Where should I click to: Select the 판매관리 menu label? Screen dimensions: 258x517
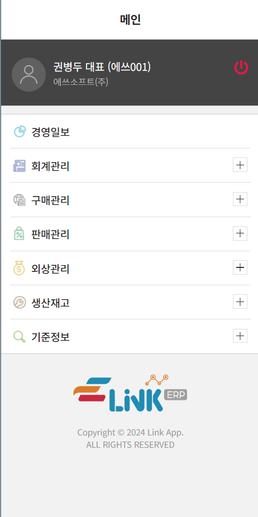pyautogui.click(x=50, y=234)
